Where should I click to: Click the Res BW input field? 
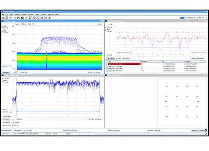click(x=159, y=130)
